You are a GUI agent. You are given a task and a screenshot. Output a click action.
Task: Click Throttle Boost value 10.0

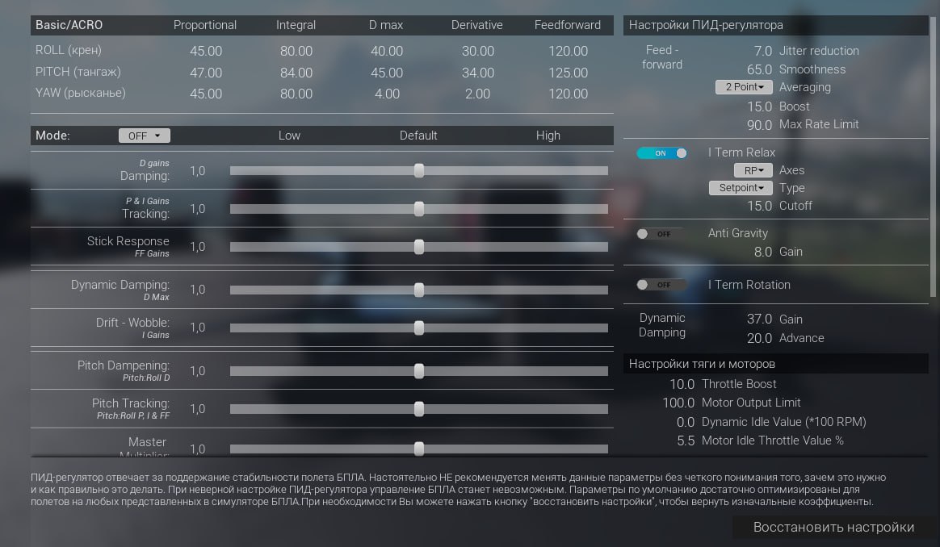(682, 384)
